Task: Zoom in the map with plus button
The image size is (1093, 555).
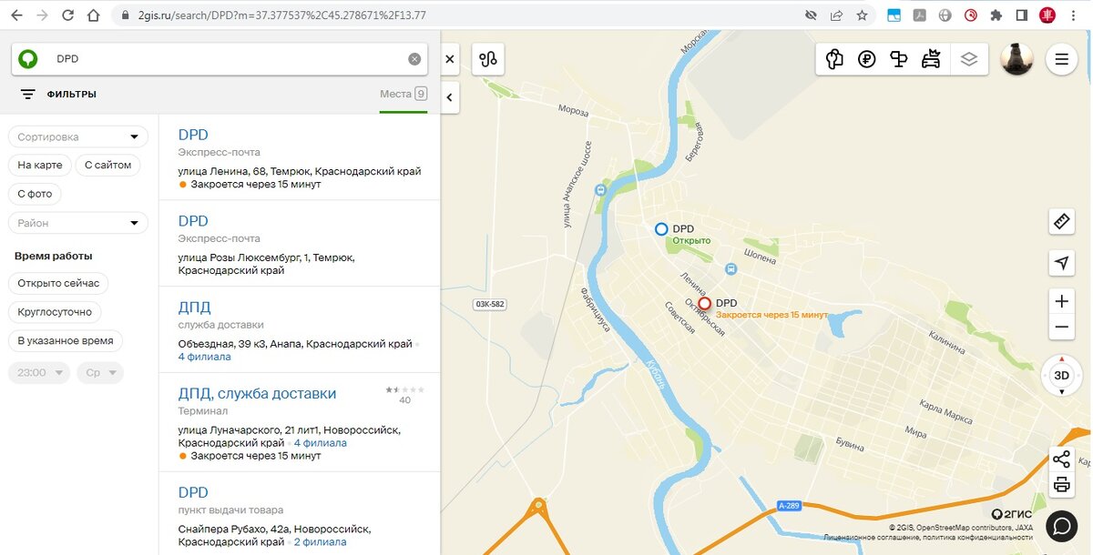Action: click(x=1061, y=301)
